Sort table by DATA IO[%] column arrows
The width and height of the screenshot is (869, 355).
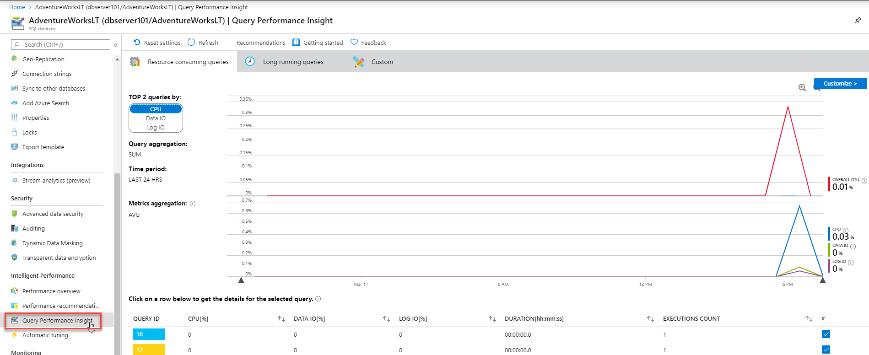pyautogui.click(x=387, y=319)
